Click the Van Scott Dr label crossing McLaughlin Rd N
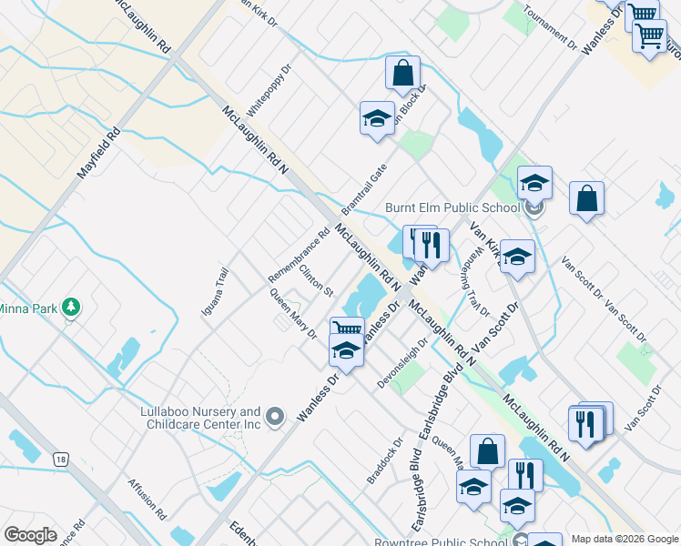681x546 pixels. click(x=495, y=328)
